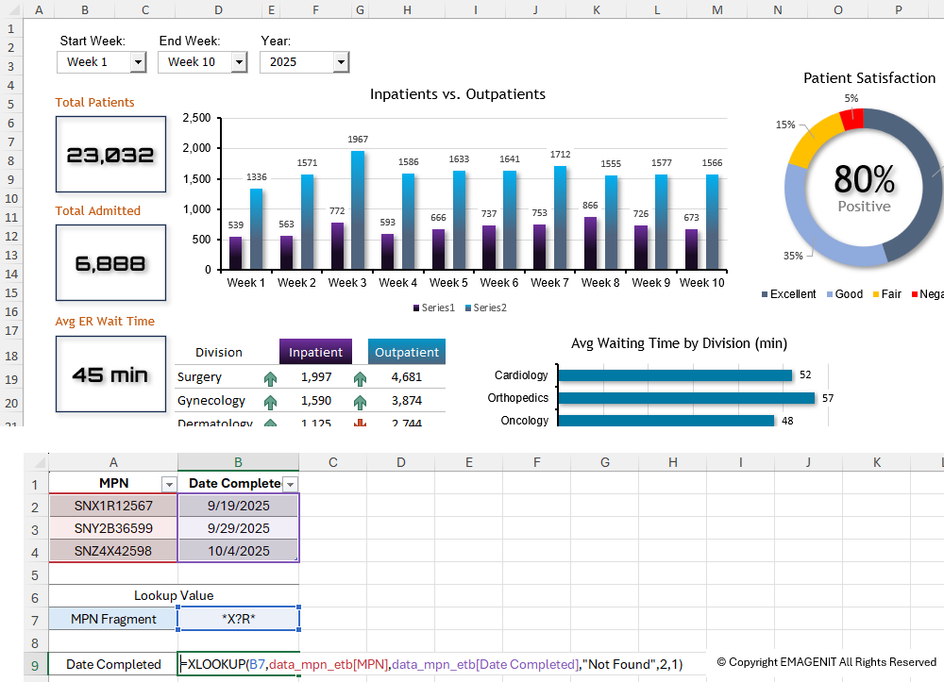Image resolution: width=944 pixels, height=682 pixels.
Task: Click Gynecology outpatient green up arrow
Action: (x=360, y=402)
